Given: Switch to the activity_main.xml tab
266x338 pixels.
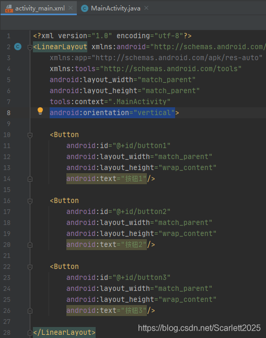Looking at the screenshot, I should click(x=39, y=8).
